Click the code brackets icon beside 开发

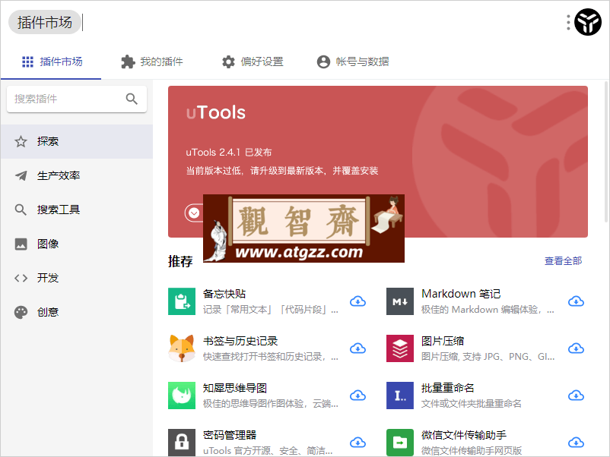(x=21, y=278)
